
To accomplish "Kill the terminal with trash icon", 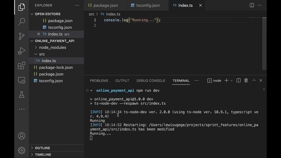I will pos(246,81).
